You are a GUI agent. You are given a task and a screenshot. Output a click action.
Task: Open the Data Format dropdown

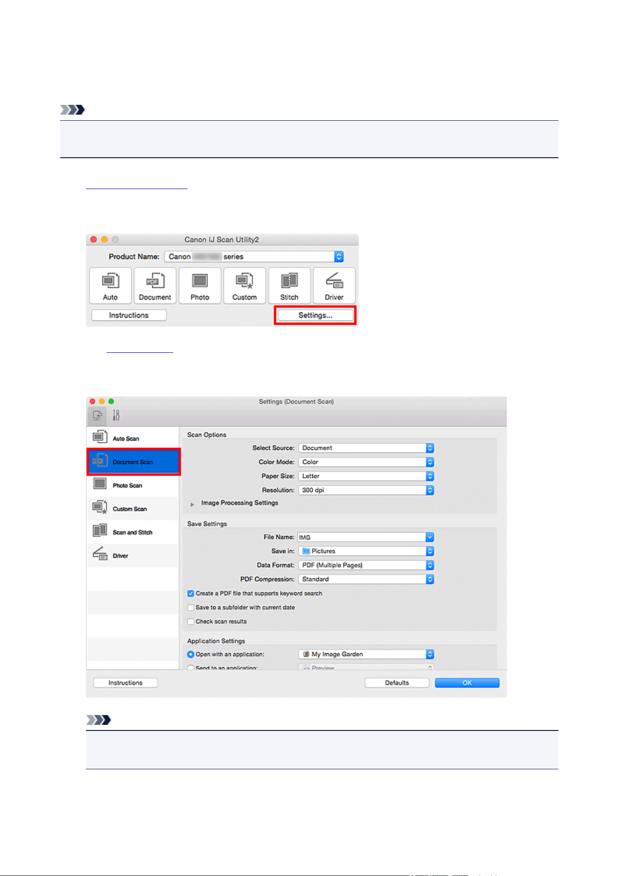[366, 565]
